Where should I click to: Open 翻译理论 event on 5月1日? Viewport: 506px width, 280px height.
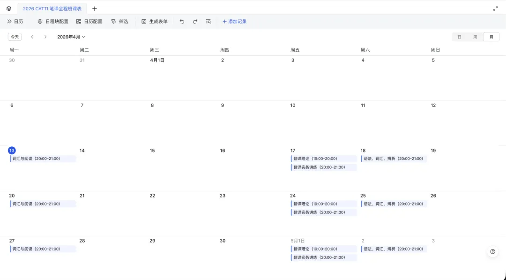[324, 249]
